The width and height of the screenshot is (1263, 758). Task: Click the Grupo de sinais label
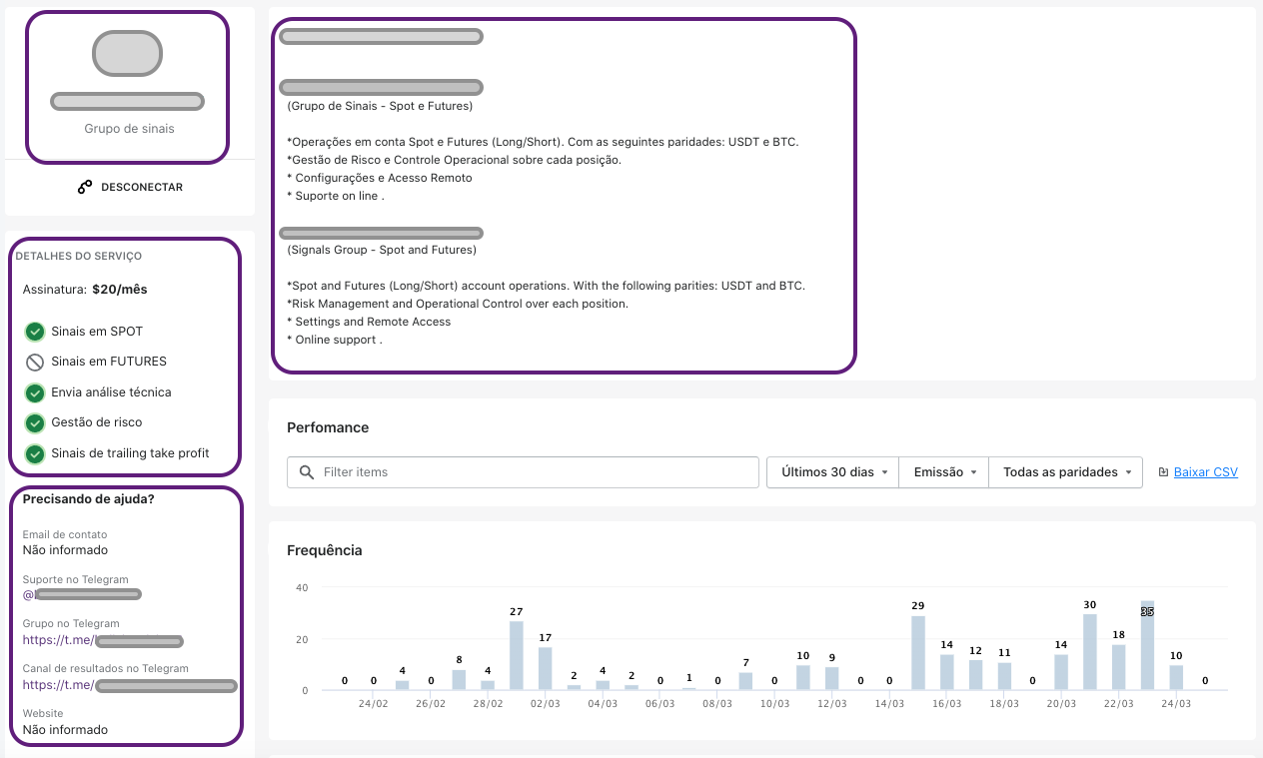(129, 129)
